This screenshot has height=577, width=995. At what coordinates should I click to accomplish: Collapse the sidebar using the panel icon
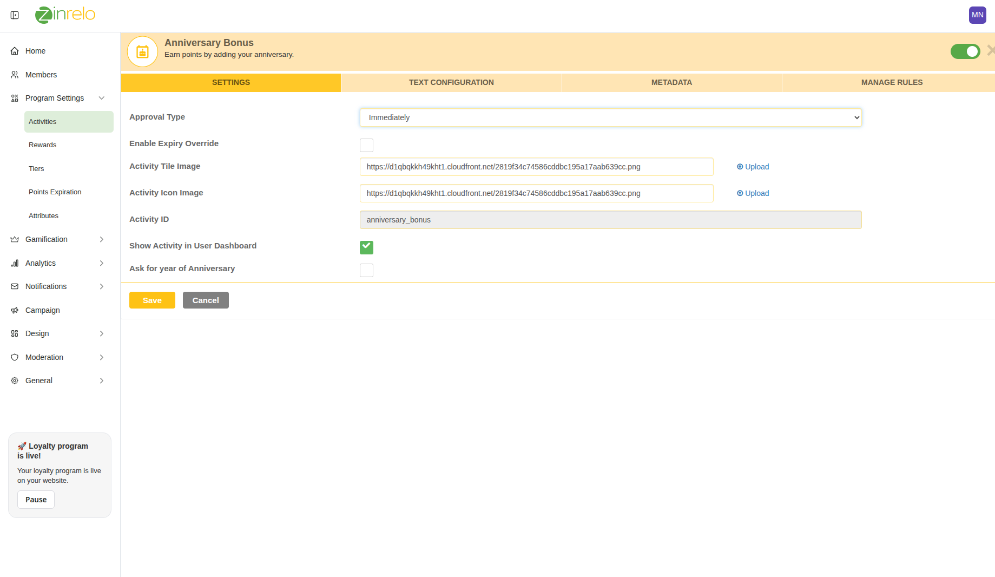point(15,15)
